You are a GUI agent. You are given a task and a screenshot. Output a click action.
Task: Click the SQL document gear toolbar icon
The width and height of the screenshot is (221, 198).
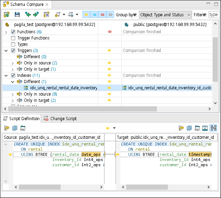(71, 15)
